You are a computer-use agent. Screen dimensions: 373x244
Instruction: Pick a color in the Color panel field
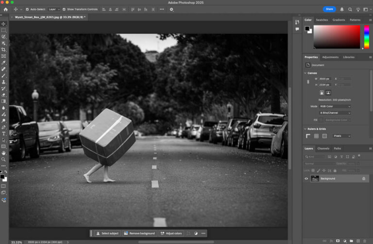coord(337,37)
